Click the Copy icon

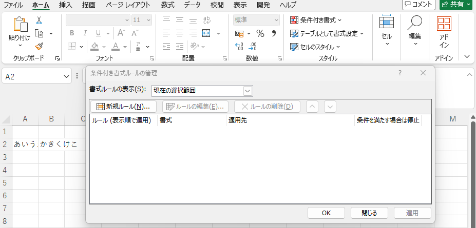[x=39, y=33]
